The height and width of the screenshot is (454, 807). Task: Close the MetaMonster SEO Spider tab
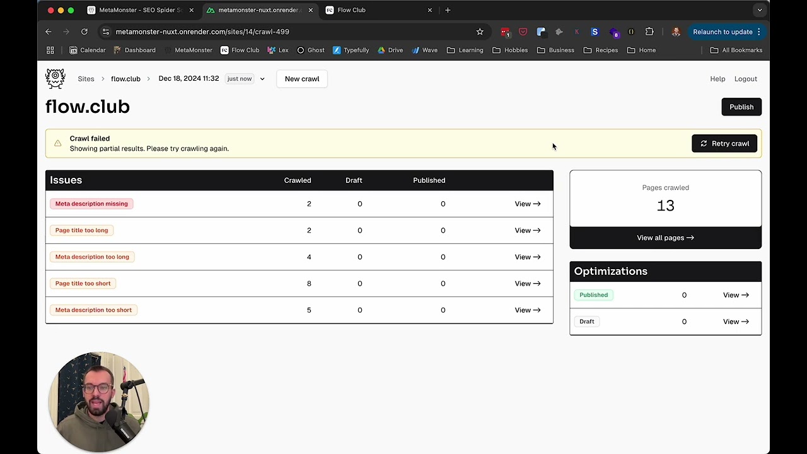(x=191, y=10)
